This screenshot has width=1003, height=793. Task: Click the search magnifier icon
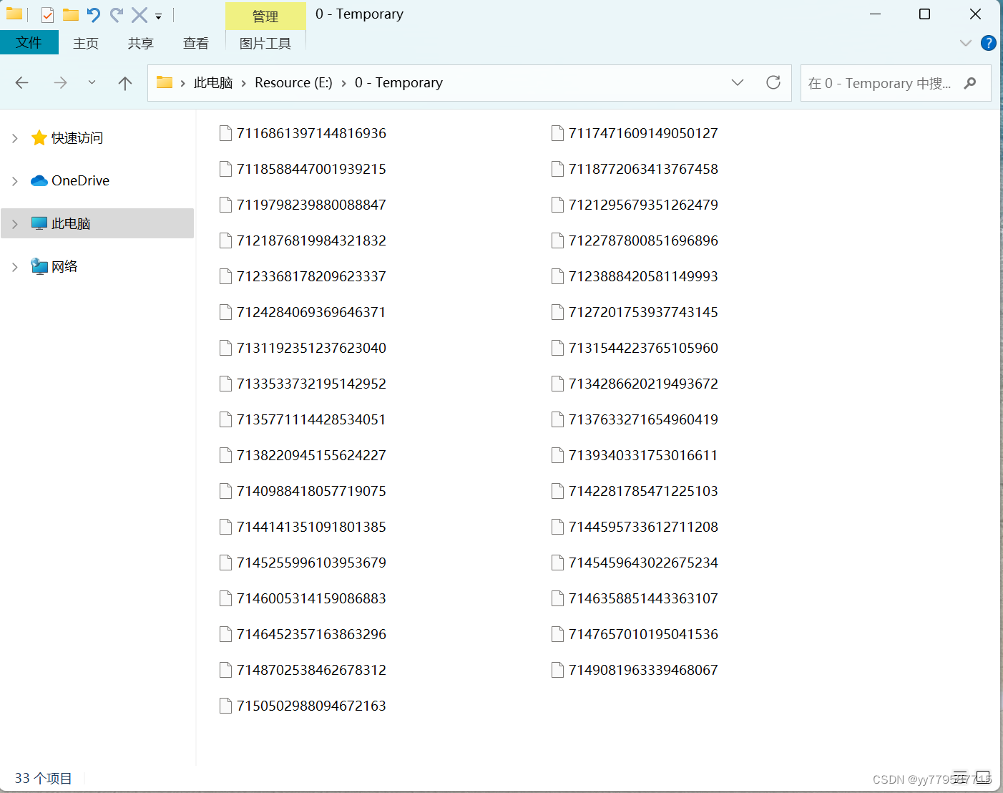click(970, 83)
